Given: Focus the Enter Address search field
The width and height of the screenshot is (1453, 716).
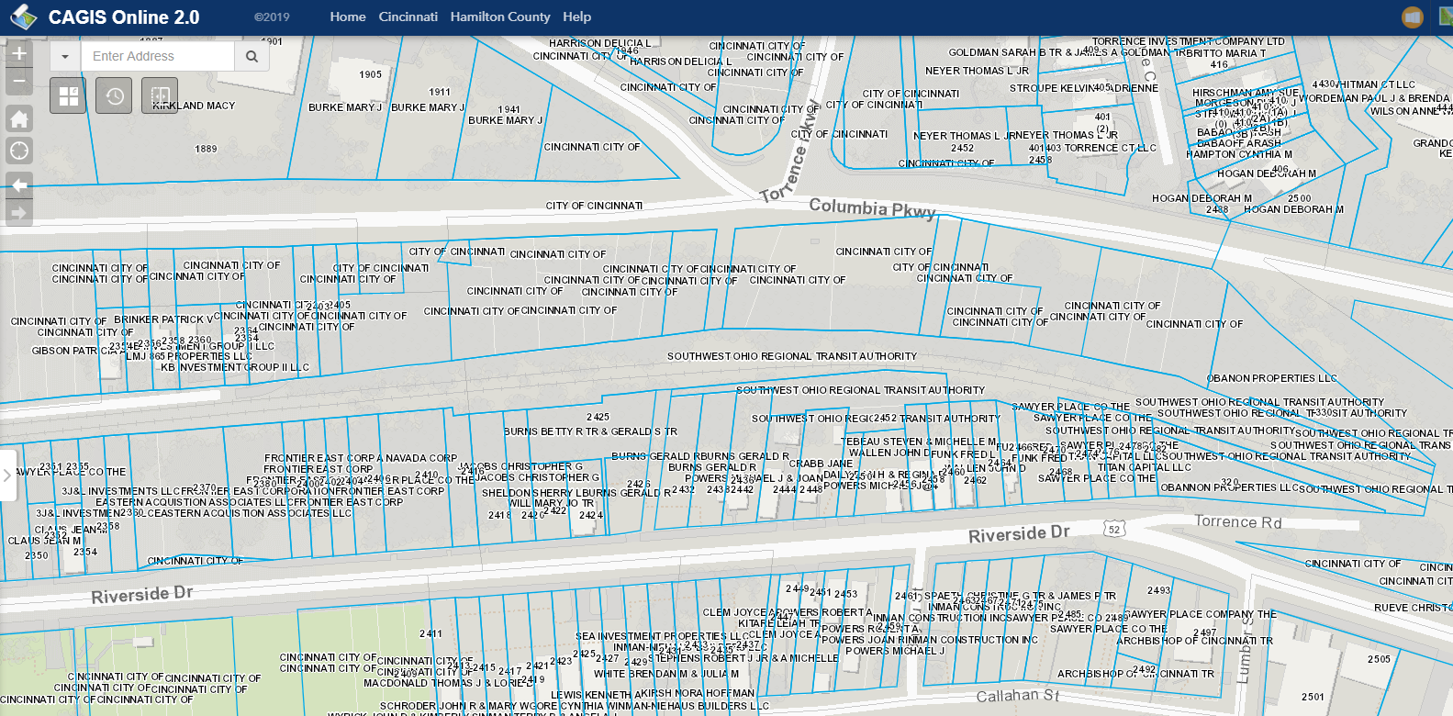Looking at the screenshot, I should 156,56.
